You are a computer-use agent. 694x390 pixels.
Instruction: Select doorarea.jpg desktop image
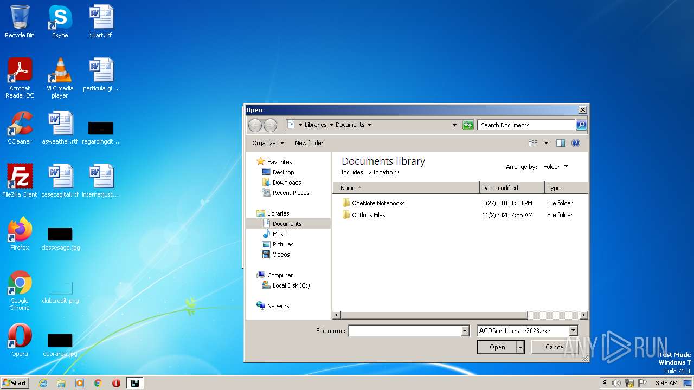[60, 344]
